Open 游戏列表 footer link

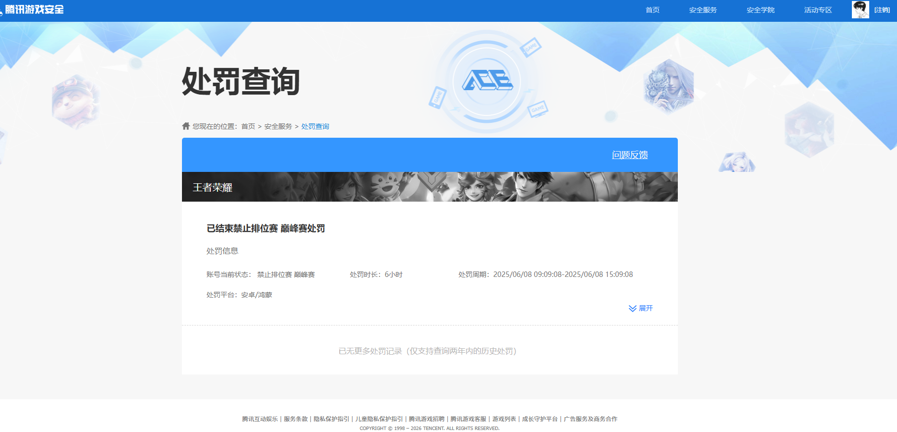pos(504,419)
